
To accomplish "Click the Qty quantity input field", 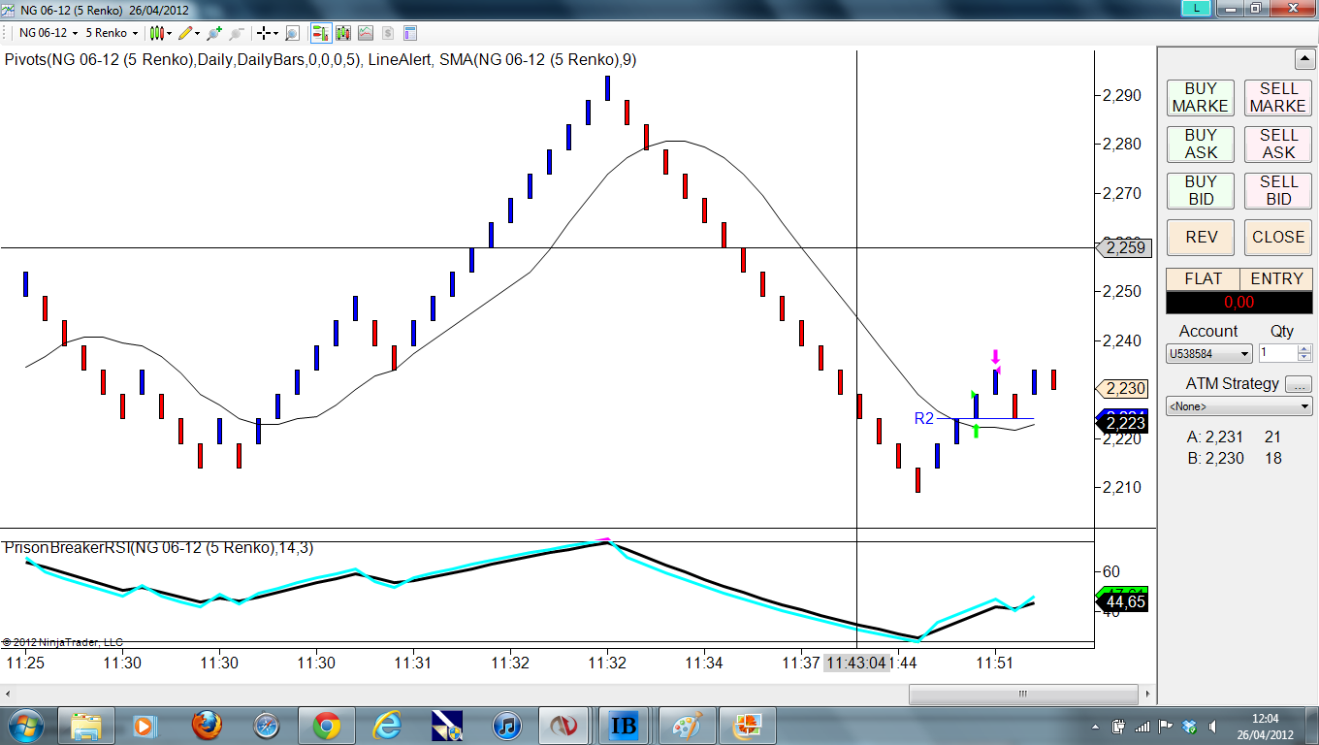I will [x=1277, y=354].
